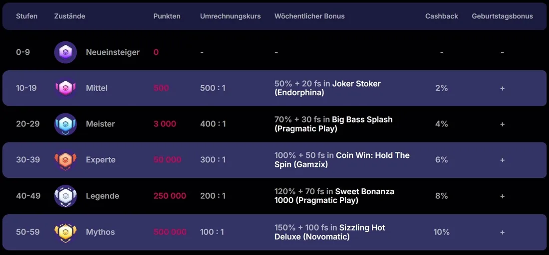Click the Legende silver badge icon

pos(65,196)
